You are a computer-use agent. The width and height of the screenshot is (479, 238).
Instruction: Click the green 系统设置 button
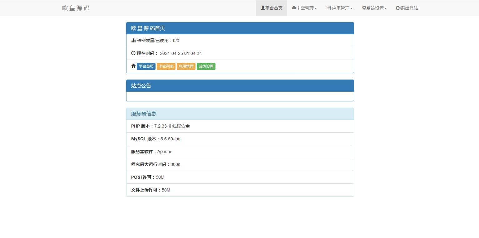[206, 66]
